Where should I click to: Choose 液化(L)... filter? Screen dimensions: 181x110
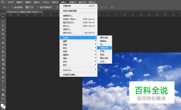pos(78,26)
